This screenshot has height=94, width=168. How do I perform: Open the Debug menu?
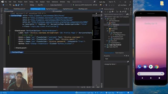pyautogui.click(x=31, y=2)
